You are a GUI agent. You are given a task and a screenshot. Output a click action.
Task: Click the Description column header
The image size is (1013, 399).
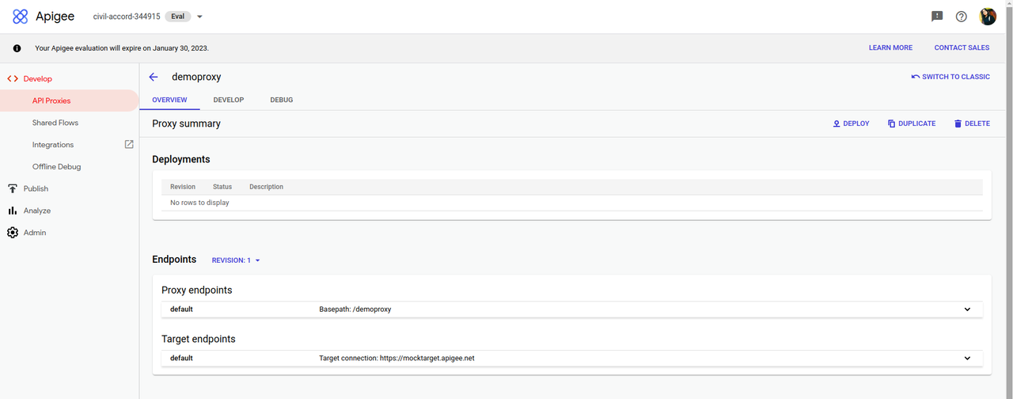pos(266,187)
